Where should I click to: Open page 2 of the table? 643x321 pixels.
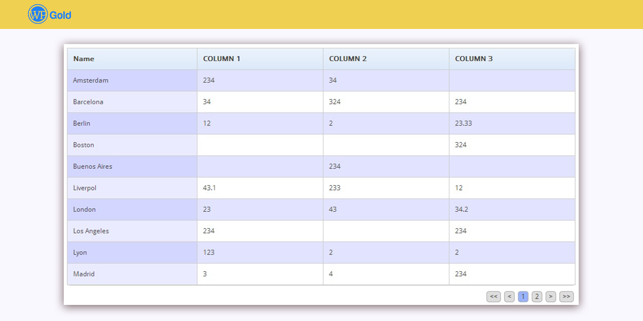(x=537, y=297)
